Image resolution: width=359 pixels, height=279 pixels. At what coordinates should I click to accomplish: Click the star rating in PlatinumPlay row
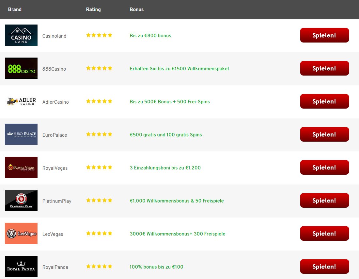coord(99,200)
